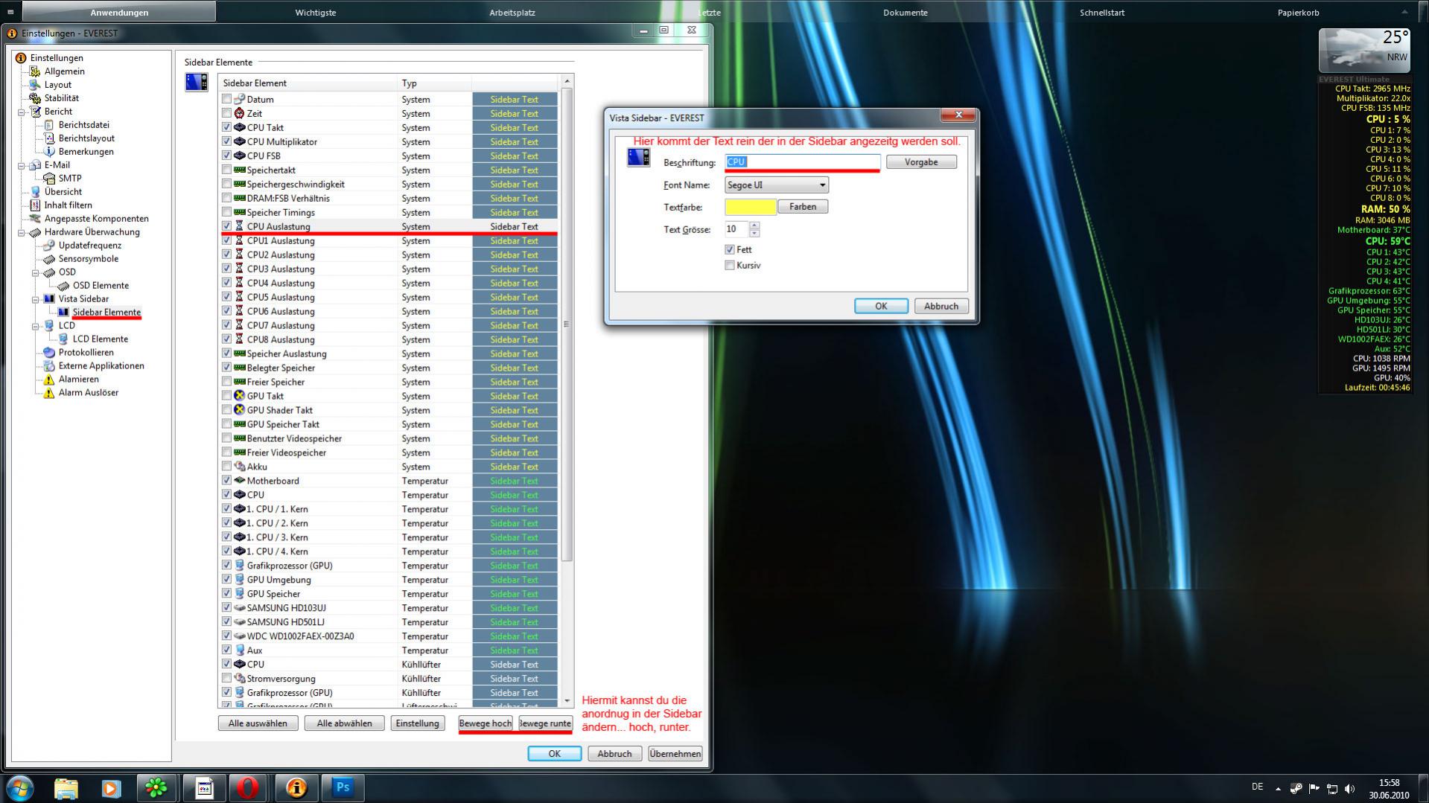Image resolution: width=1429 pixels, height=803 pixels.
Task: Enable the Freier Speicher checkbox
Action: 226,382
